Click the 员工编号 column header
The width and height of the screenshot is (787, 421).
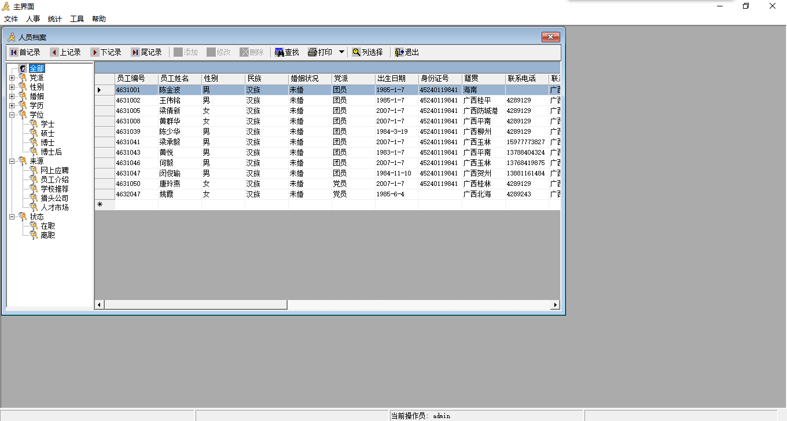[137, 79]
